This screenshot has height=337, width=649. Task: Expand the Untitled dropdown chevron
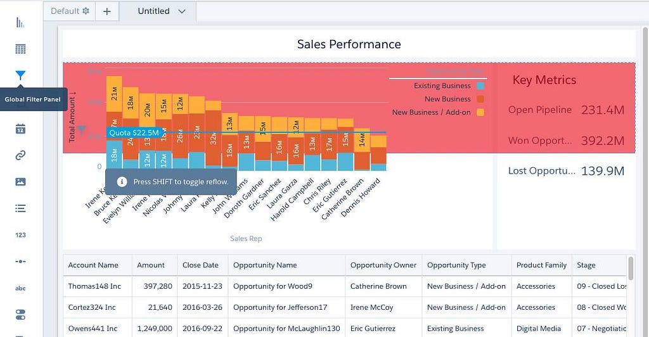tap(182, 11)
